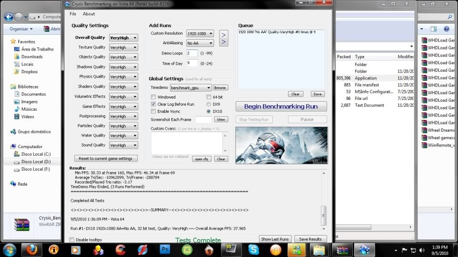Open the WinRAR taskbar icon
This screenshot has height=257, width=458.
[342, 250]
